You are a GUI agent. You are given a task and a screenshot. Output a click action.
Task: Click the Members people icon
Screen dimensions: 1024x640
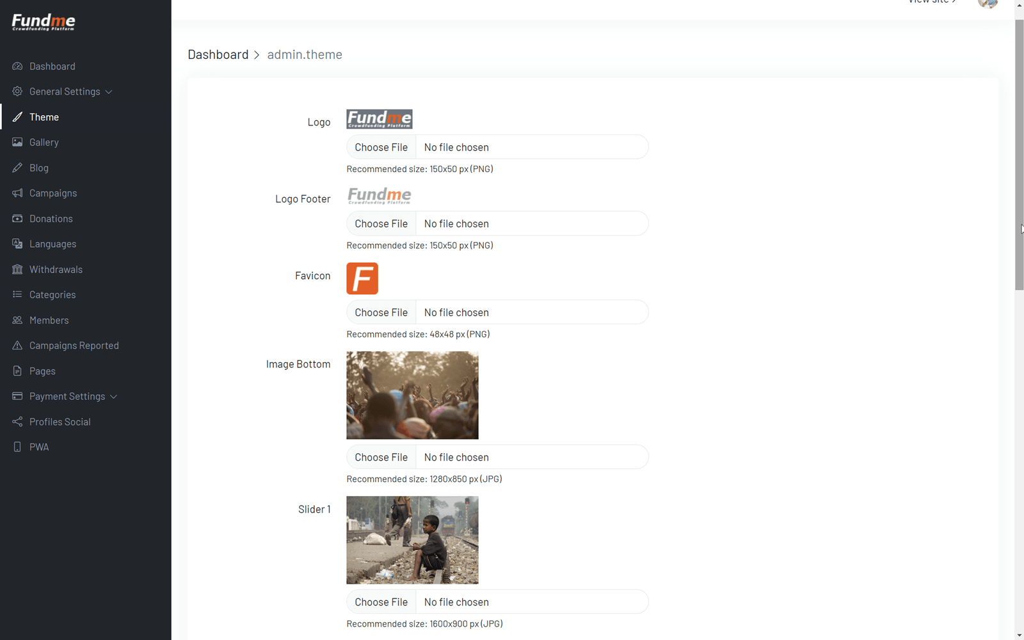17,320
